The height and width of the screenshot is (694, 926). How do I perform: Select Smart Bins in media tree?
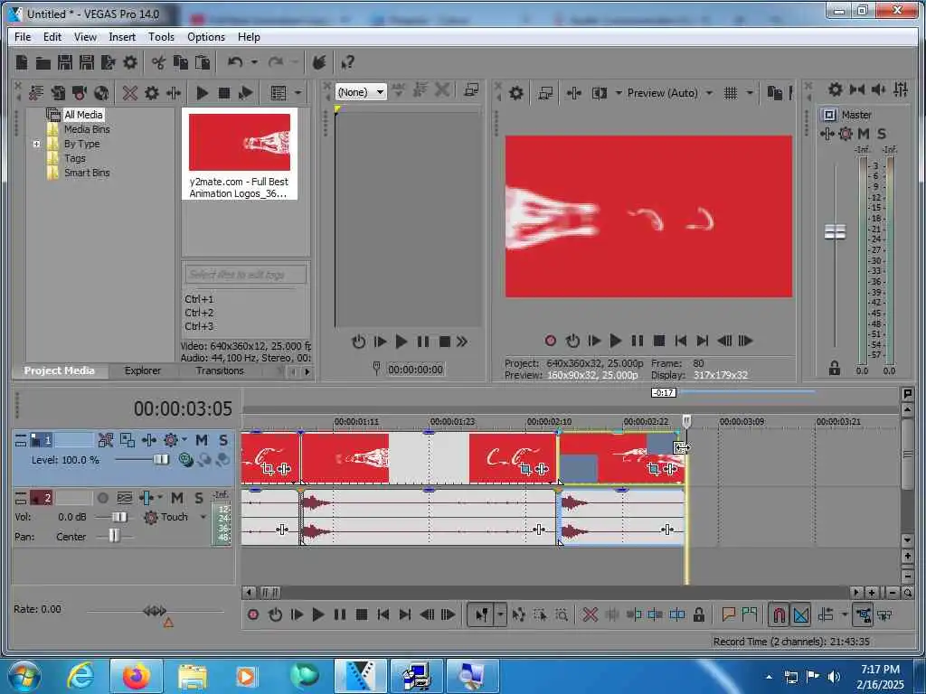(87, 173)
